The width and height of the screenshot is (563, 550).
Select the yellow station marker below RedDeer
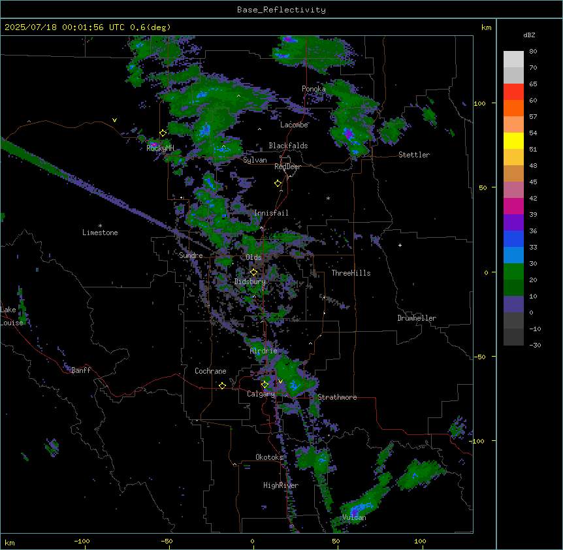(x=278, y=184)
